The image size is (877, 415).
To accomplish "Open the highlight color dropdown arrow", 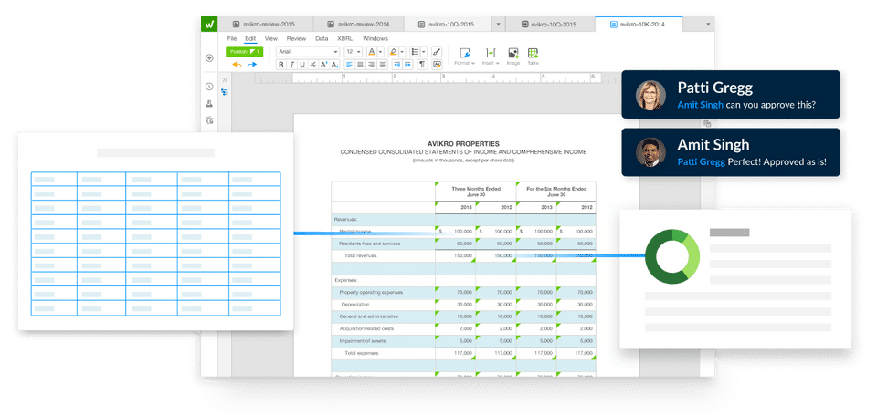I will (402, 51).
